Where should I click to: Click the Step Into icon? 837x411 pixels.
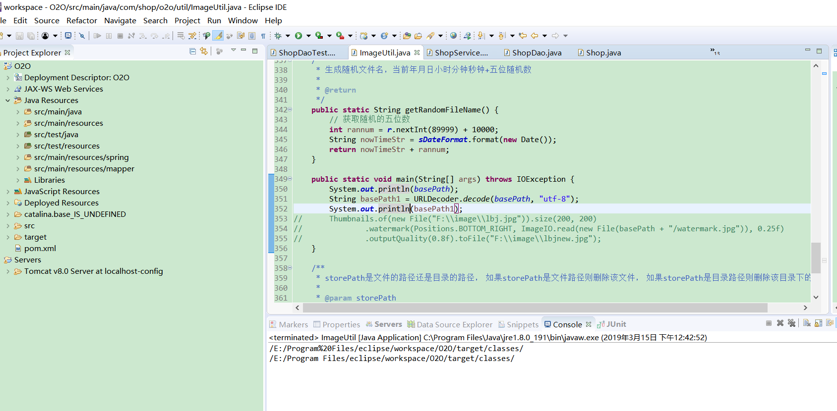[x=143, y=36]
